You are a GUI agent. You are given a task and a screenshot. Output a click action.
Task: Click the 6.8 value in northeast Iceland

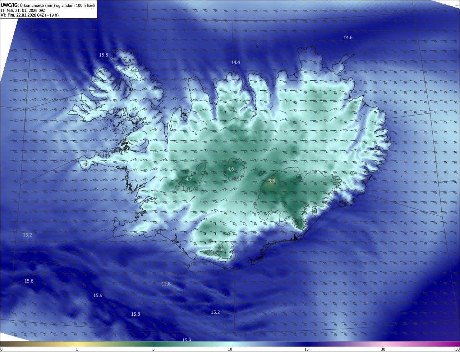click(351, 109)
